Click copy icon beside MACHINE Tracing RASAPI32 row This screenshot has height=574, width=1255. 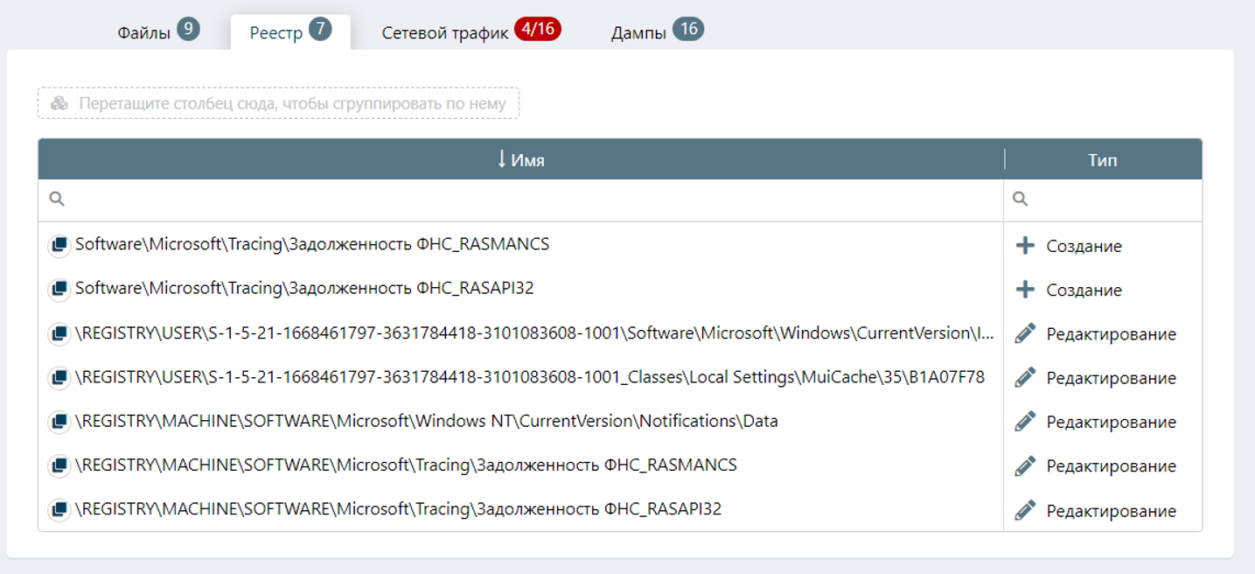pos(59,509)
